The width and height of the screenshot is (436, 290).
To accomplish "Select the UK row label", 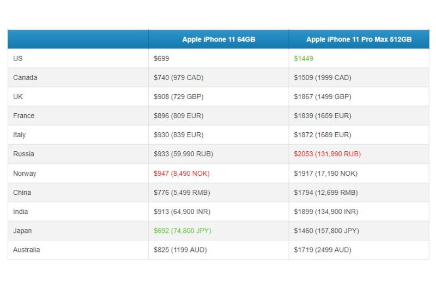I will point(18,96).
